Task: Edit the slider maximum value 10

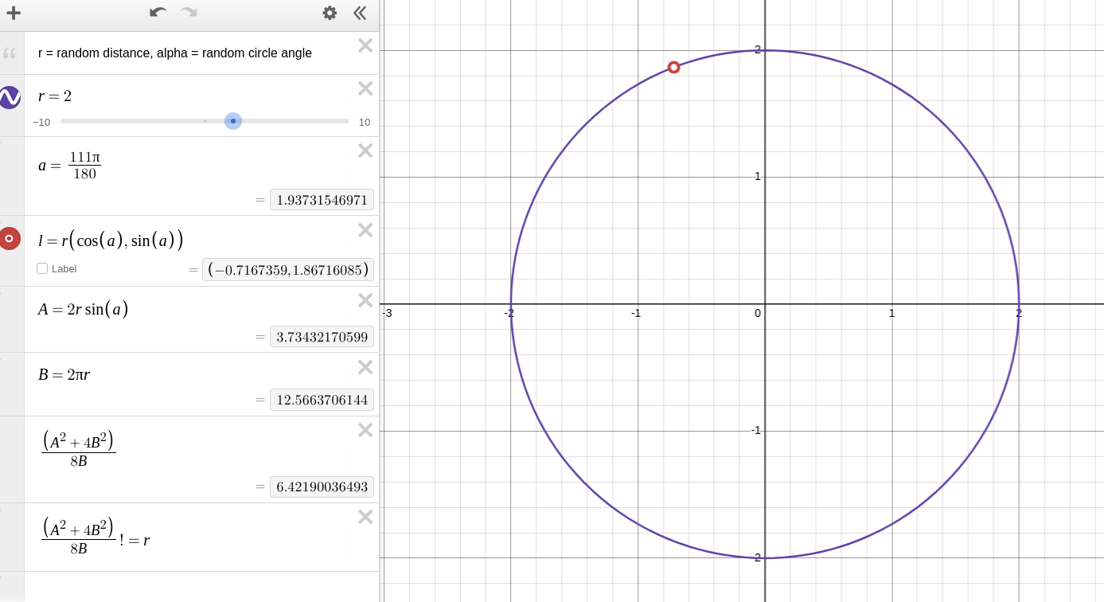Action: 365,123
